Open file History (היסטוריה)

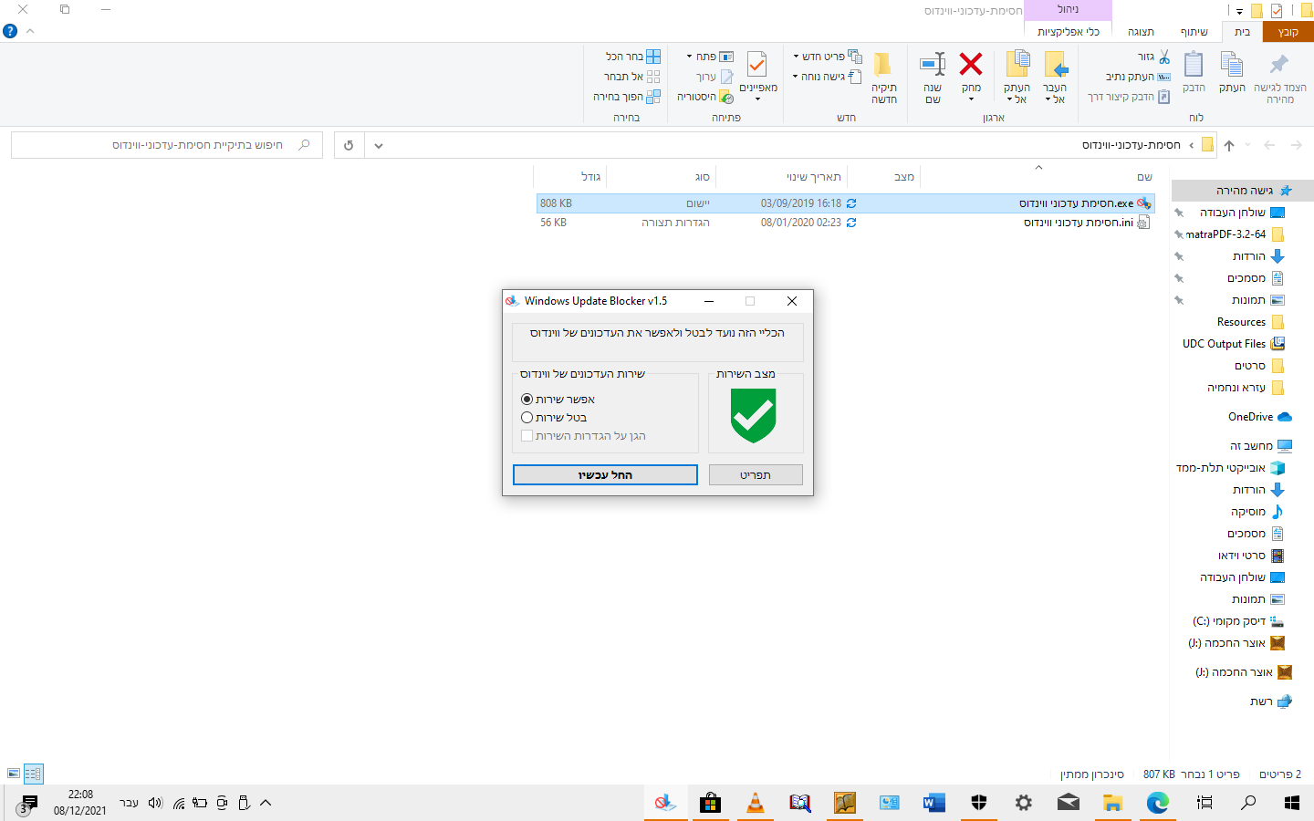(x=704, y=97)
